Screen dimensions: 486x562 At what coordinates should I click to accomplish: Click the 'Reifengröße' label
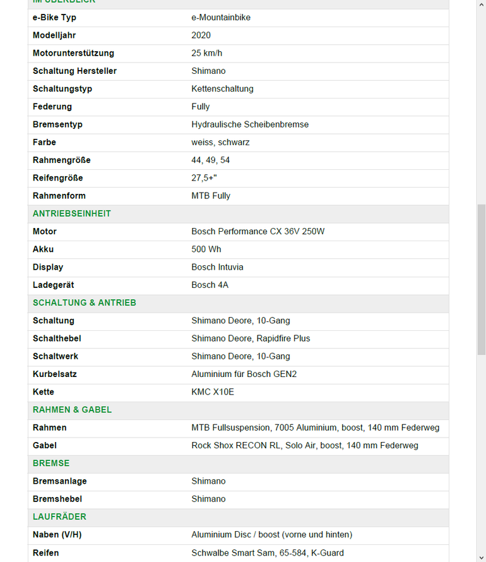[57, 178]
